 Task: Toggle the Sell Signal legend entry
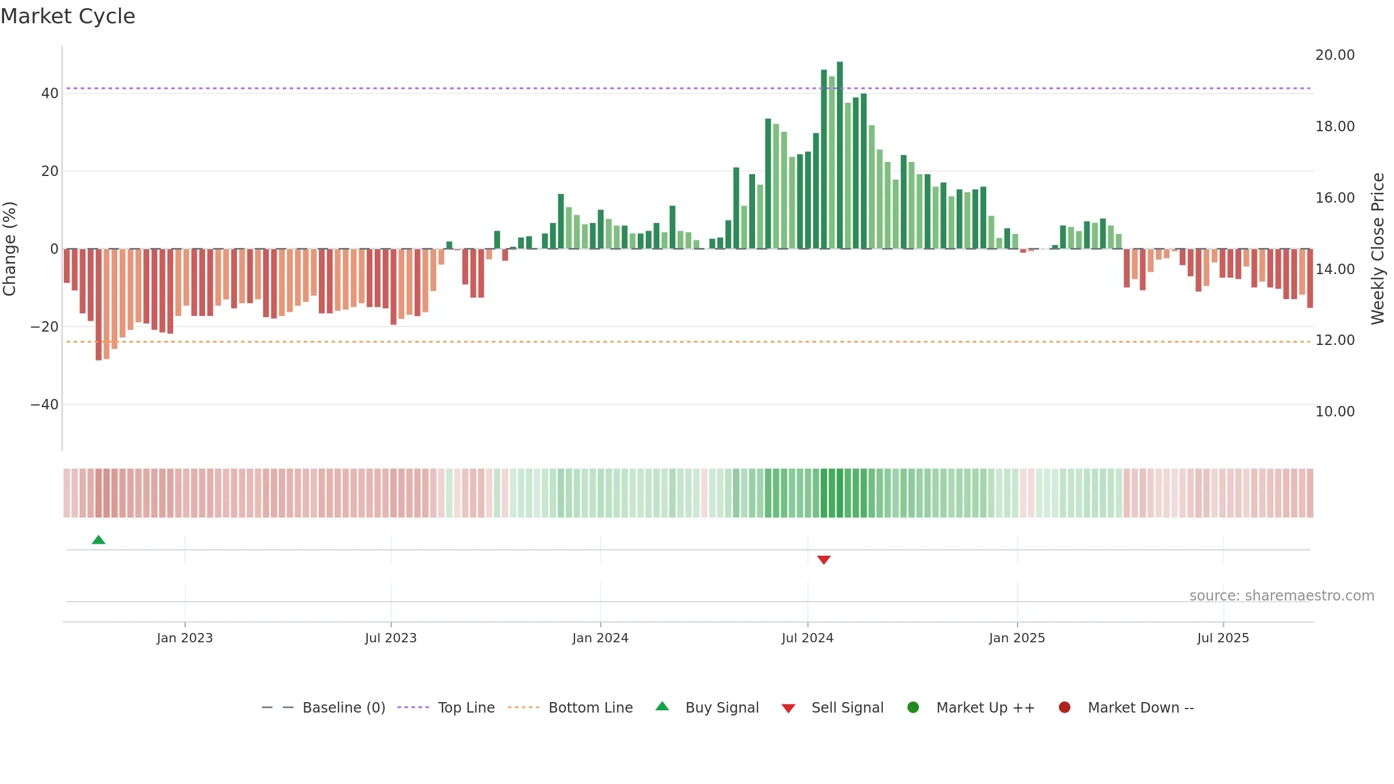click(832, 707)
